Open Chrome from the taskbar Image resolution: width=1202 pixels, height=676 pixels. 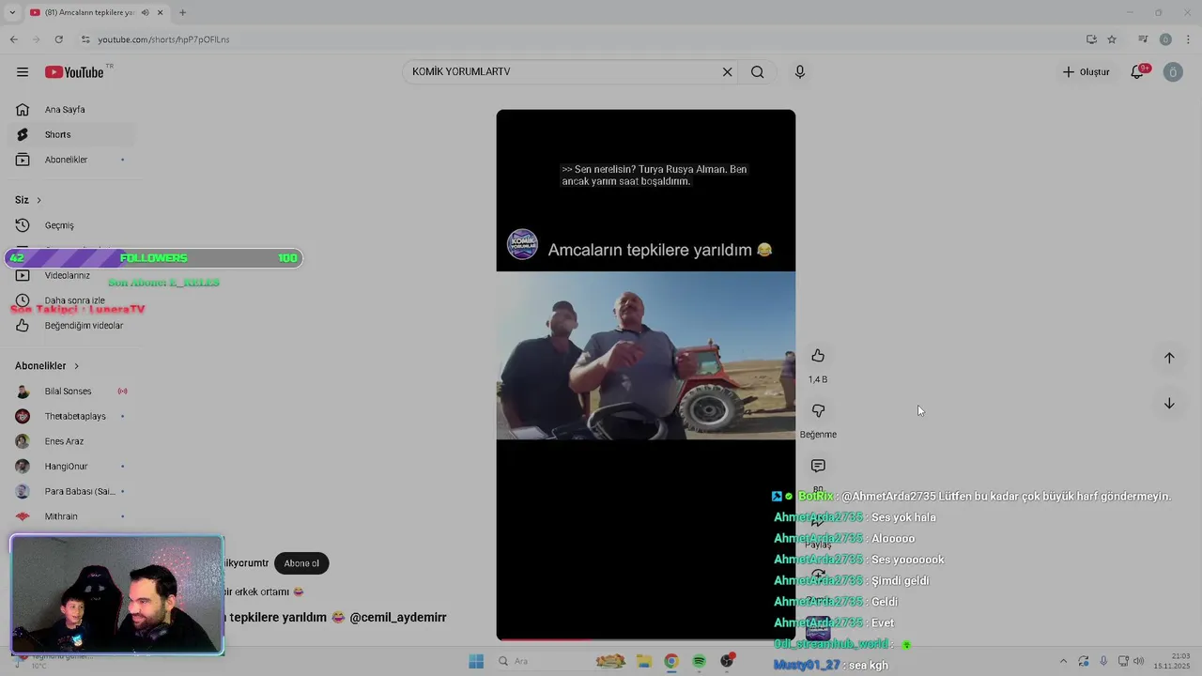(671, 661)
